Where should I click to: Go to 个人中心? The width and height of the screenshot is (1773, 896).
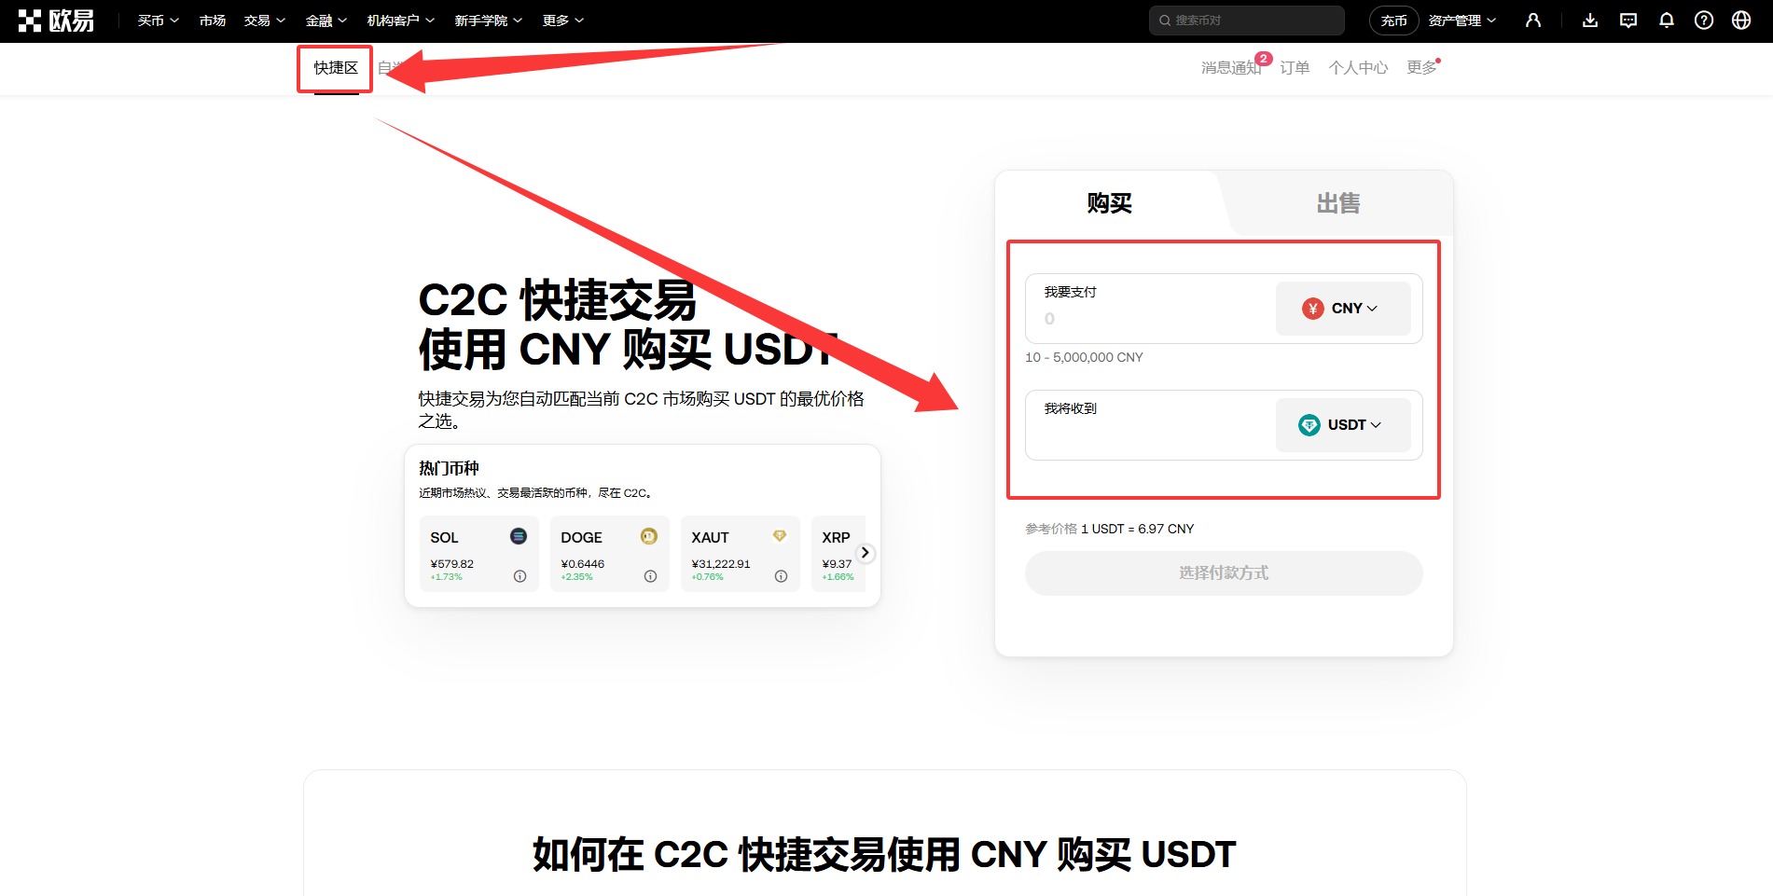[x=1358, y=68]
